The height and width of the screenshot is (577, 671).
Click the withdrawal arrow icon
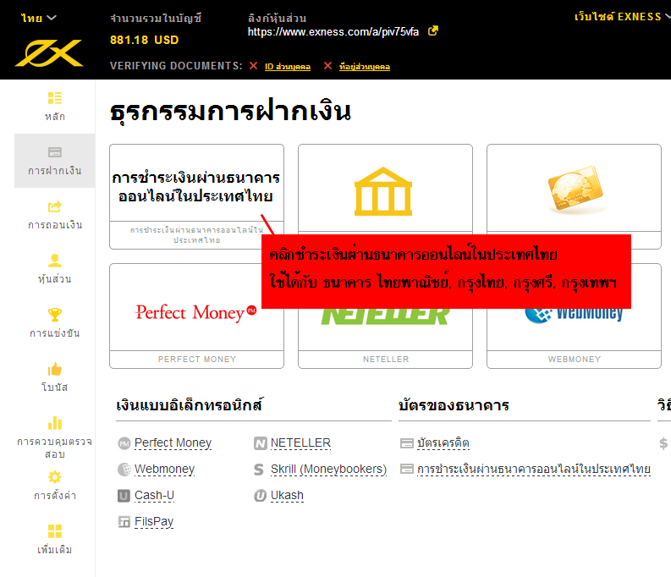click(x=55, y=206)
